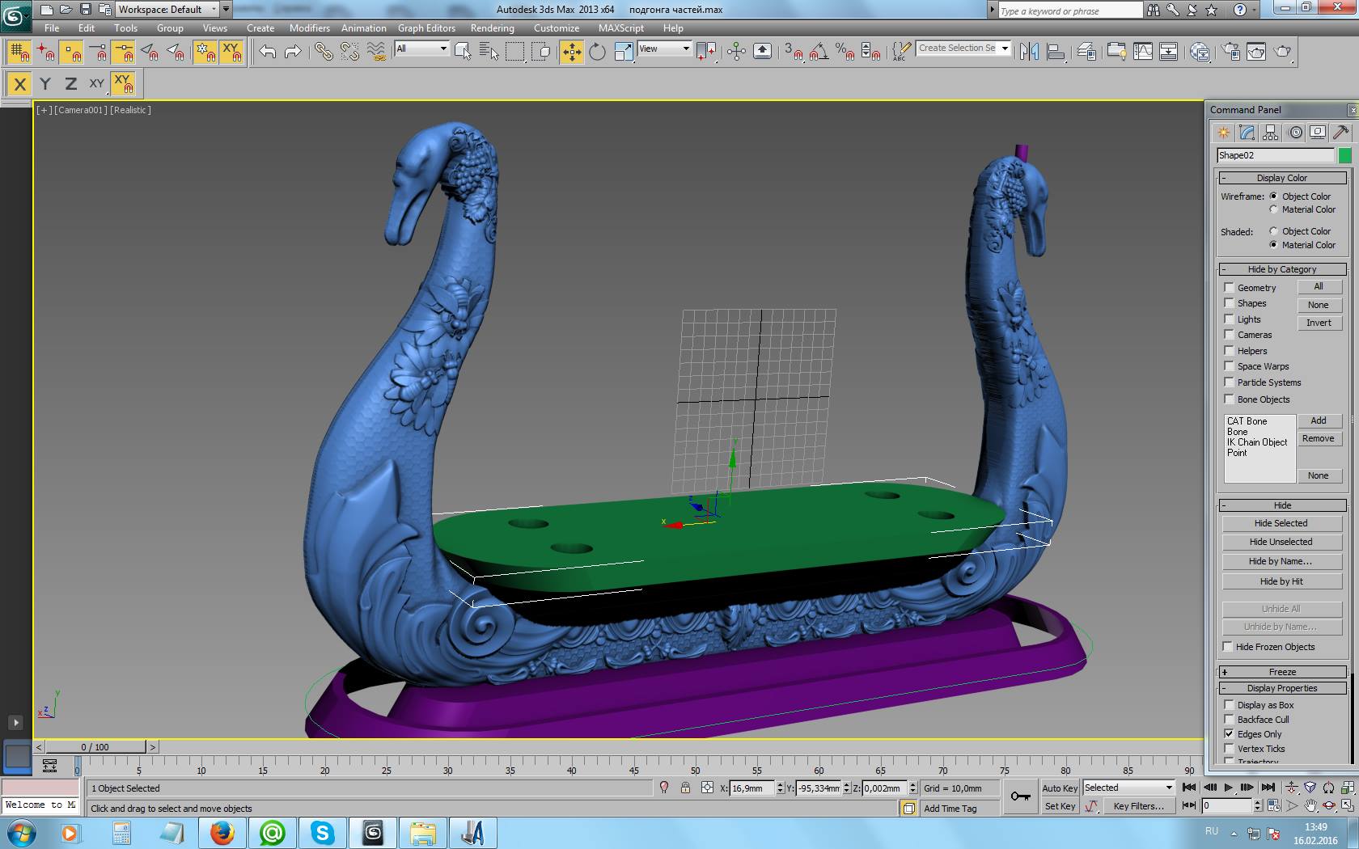
Task: Open the Select by Name list tool
Action: 489,52
